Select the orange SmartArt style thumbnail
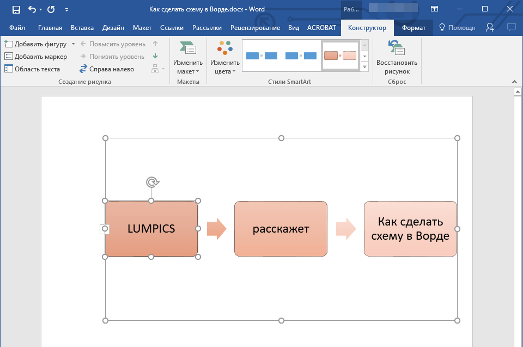This screenshot has width=523, height=347. click(x=340, y=56)
